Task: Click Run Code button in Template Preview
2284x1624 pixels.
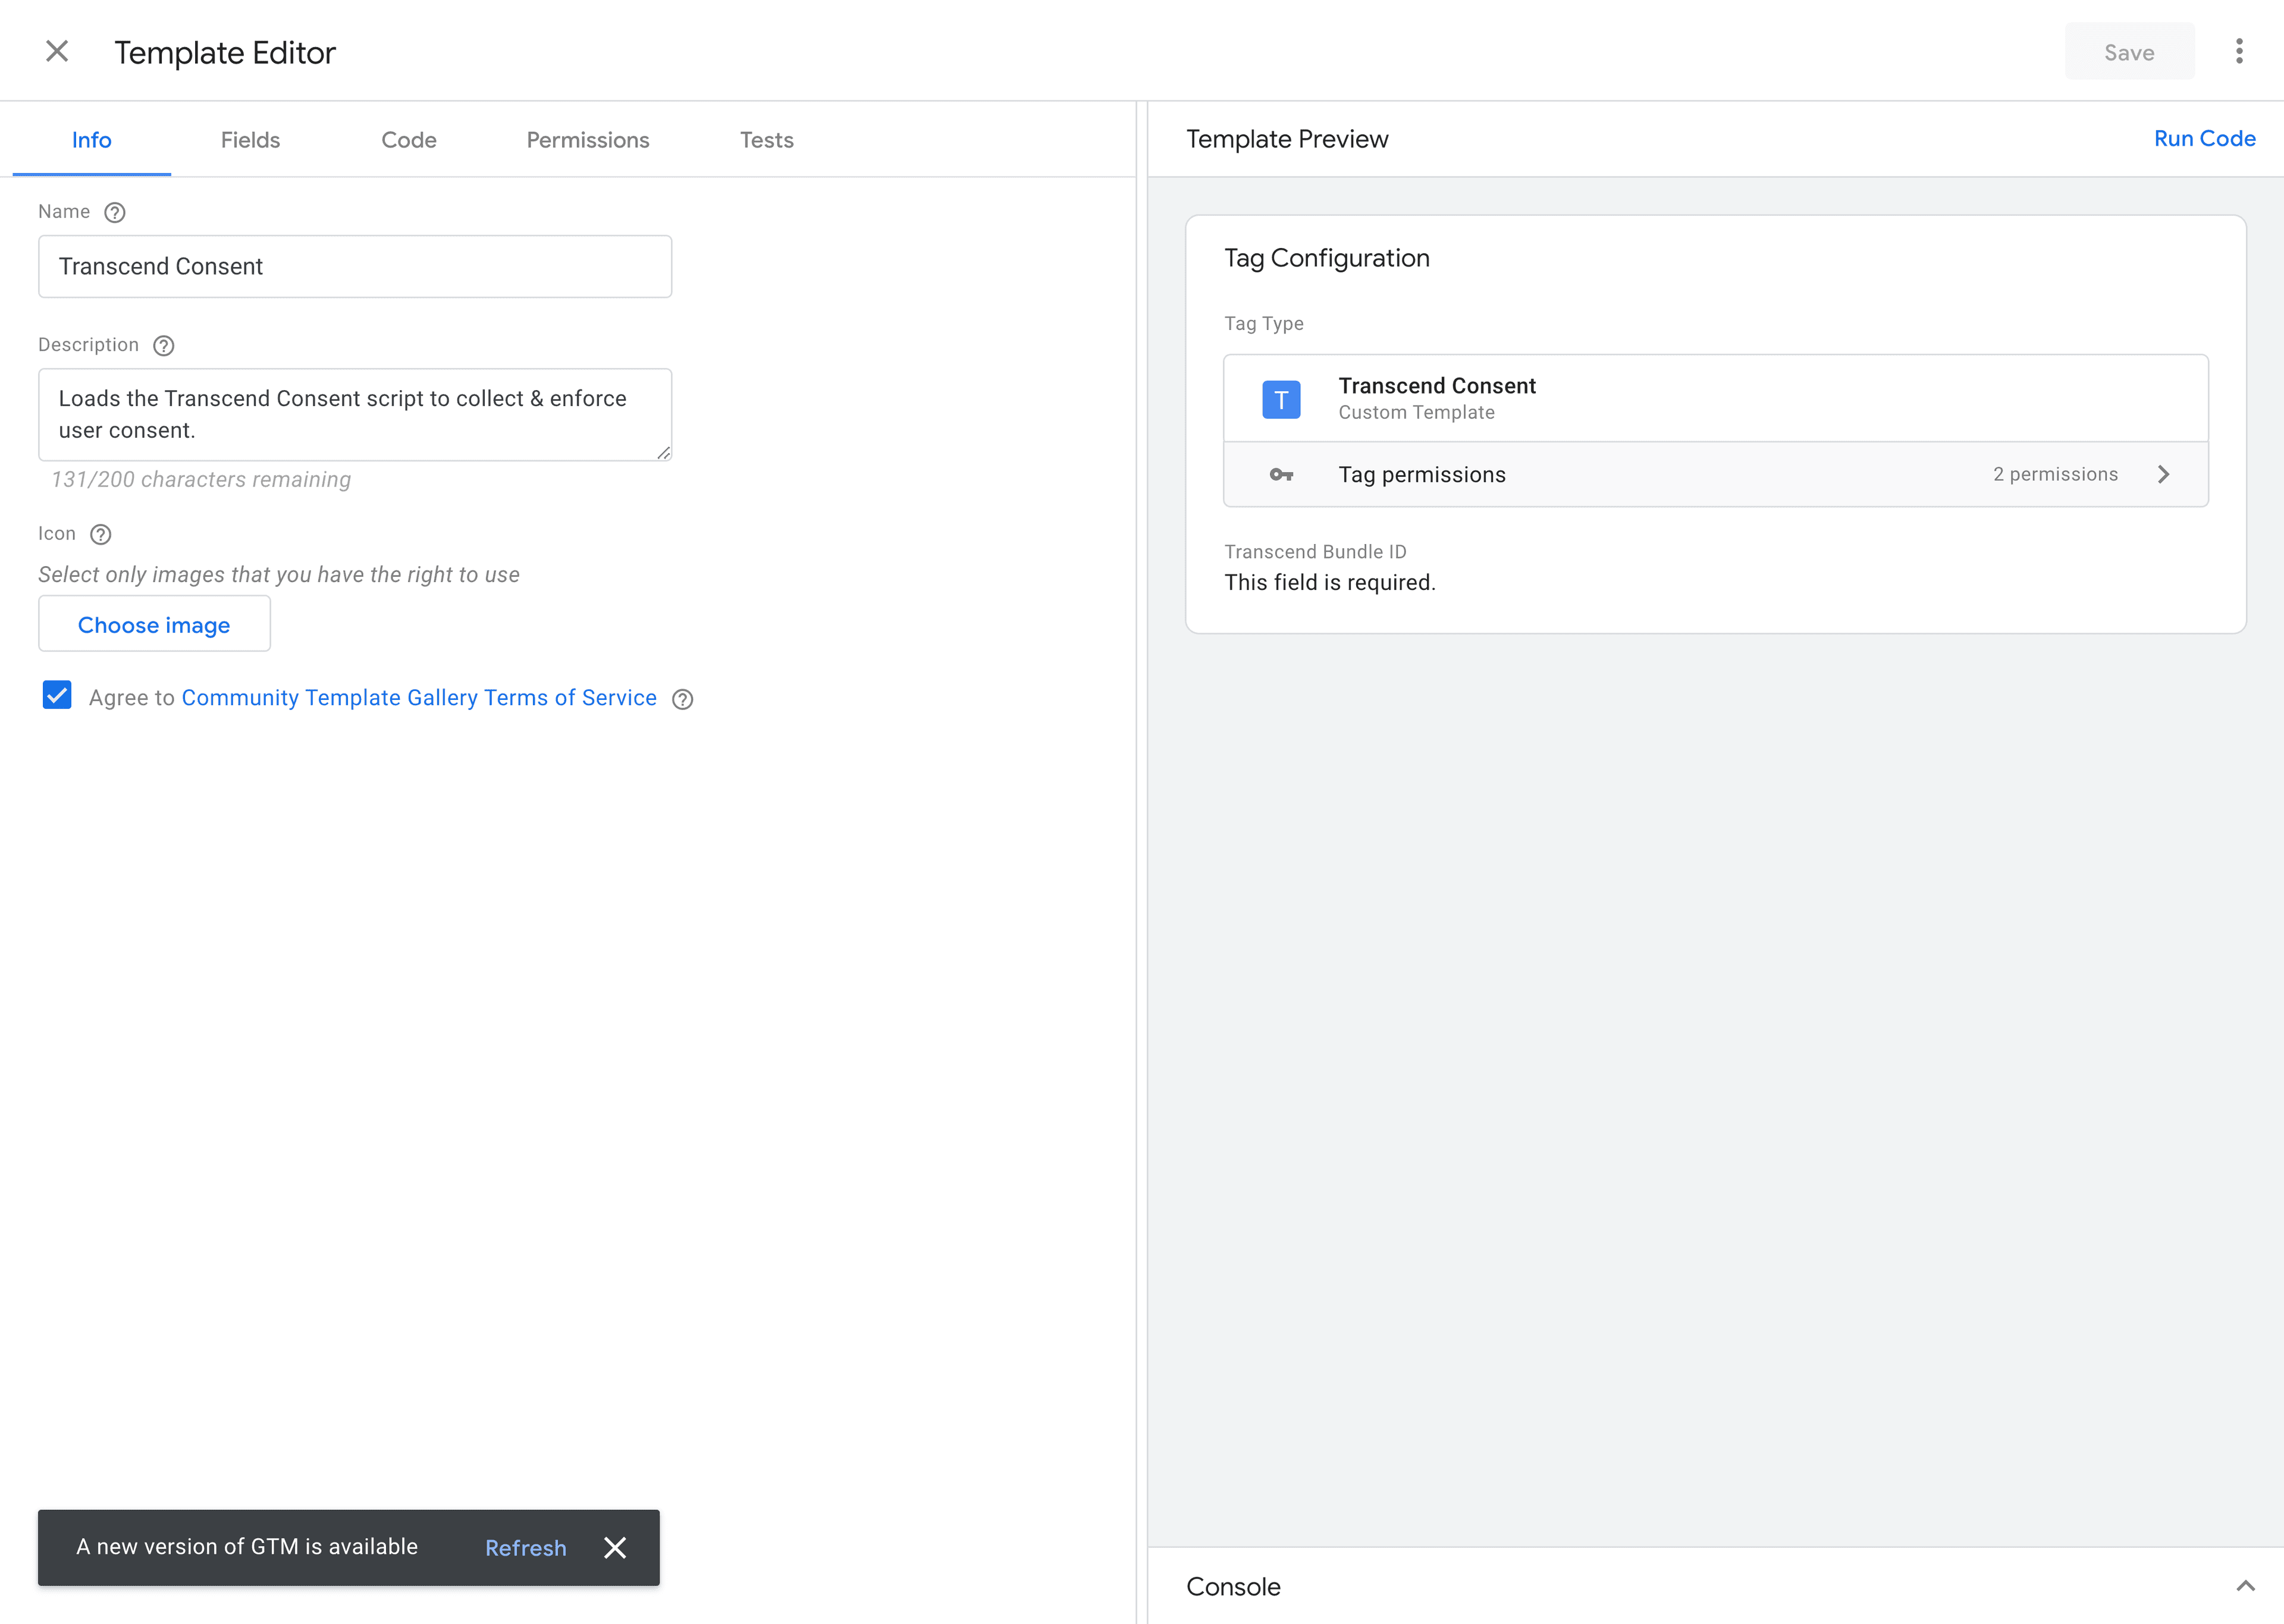Action: point(2205,137)
